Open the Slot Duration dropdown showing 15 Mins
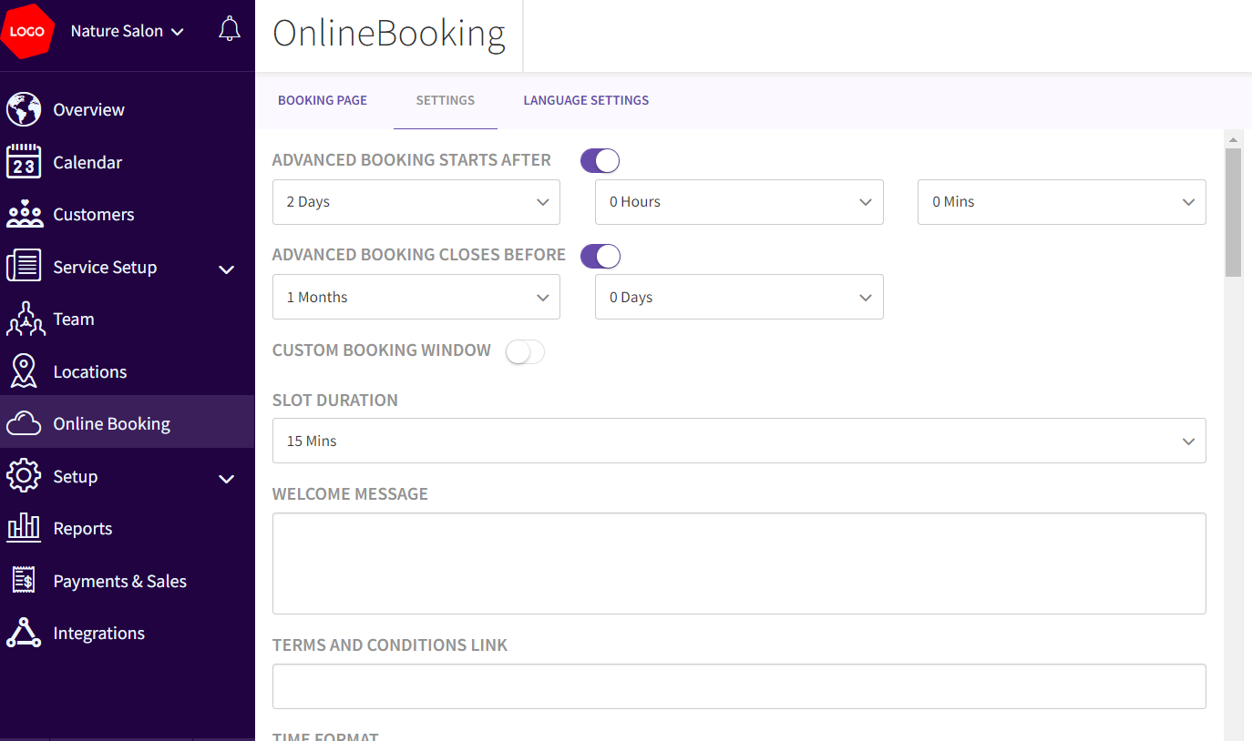The width and height of the screenshot is (1252, 741). (738, 440)
